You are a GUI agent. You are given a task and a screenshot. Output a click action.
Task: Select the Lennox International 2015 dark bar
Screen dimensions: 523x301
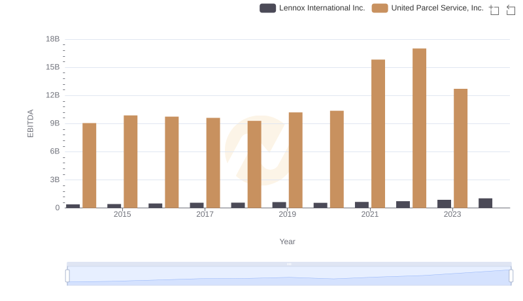click(114, 206)
